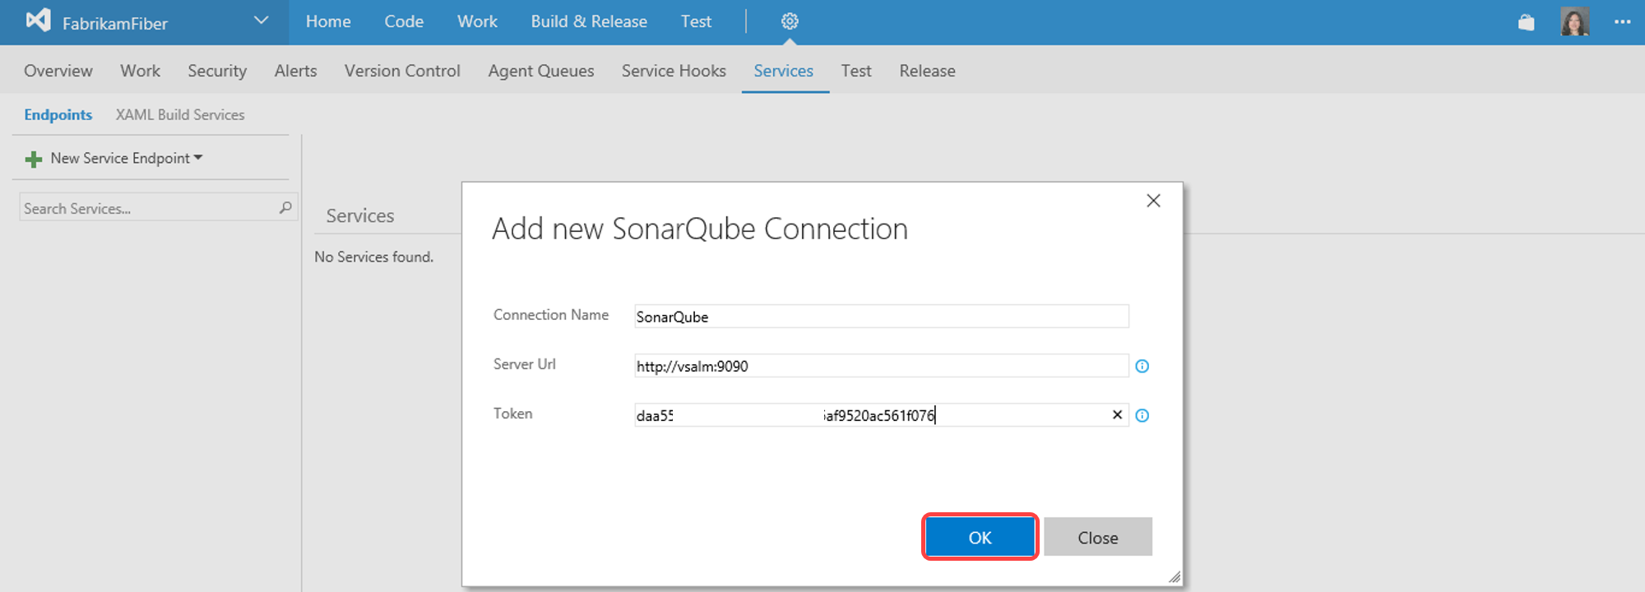1645x592 pixels.
Task: Open the shopping bag marketplace icon
Action: click(x=1527, y=22)
